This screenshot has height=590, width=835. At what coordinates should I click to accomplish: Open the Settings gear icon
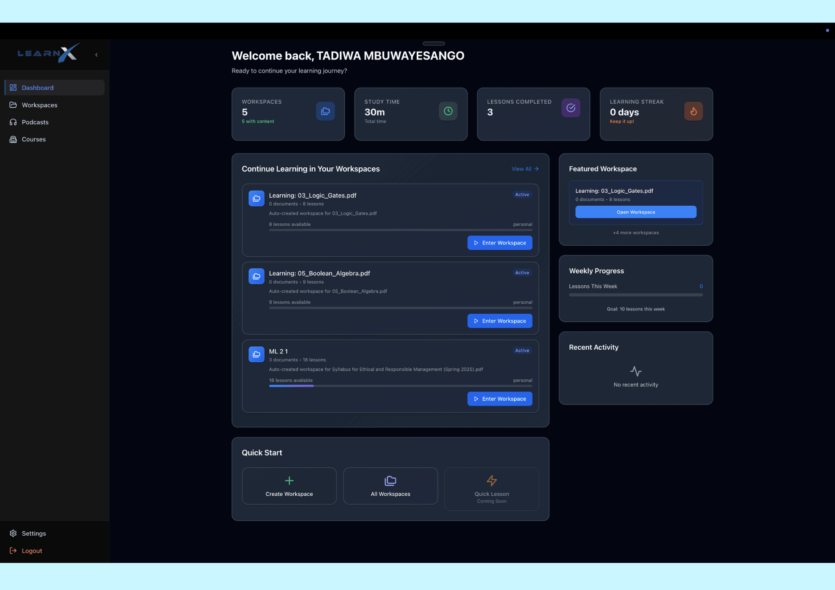(x=13, y=533)
